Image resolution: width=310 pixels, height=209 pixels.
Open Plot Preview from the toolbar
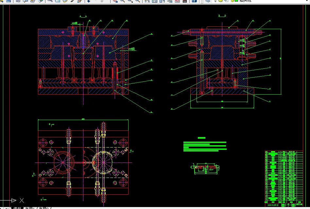26,1
